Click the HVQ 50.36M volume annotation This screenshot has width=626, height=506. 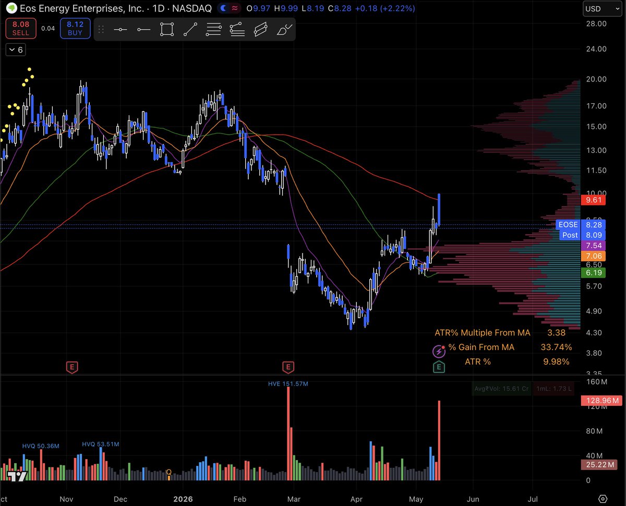click(41, 446)
